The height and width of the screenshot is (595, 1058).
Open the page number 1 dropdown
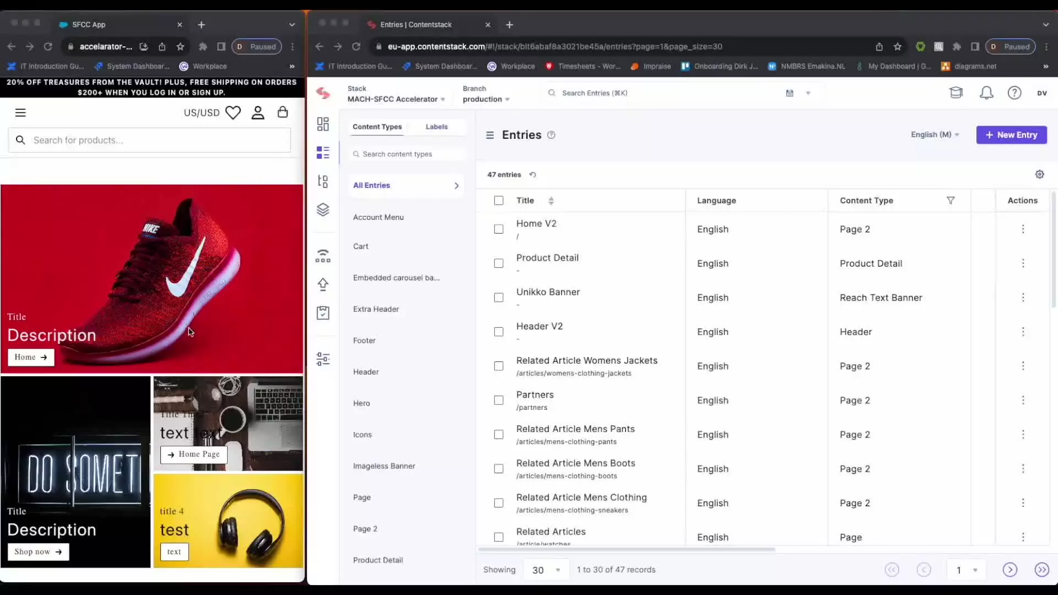[x=967, y=570]
